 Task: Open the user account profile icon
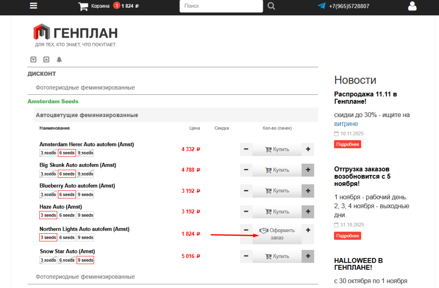tap(412, 6)
